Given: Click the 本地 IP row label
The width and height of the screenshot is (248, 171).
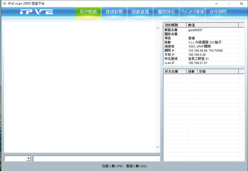Looking at the screenshot, I should coord(169,55).
